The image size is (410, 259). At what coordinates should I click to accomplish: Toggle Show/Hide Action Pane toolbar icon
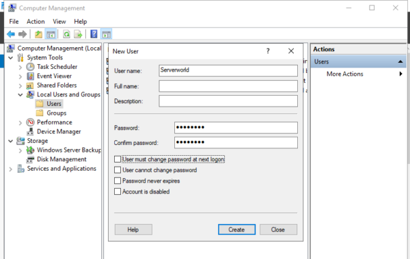tap(107, 34)
